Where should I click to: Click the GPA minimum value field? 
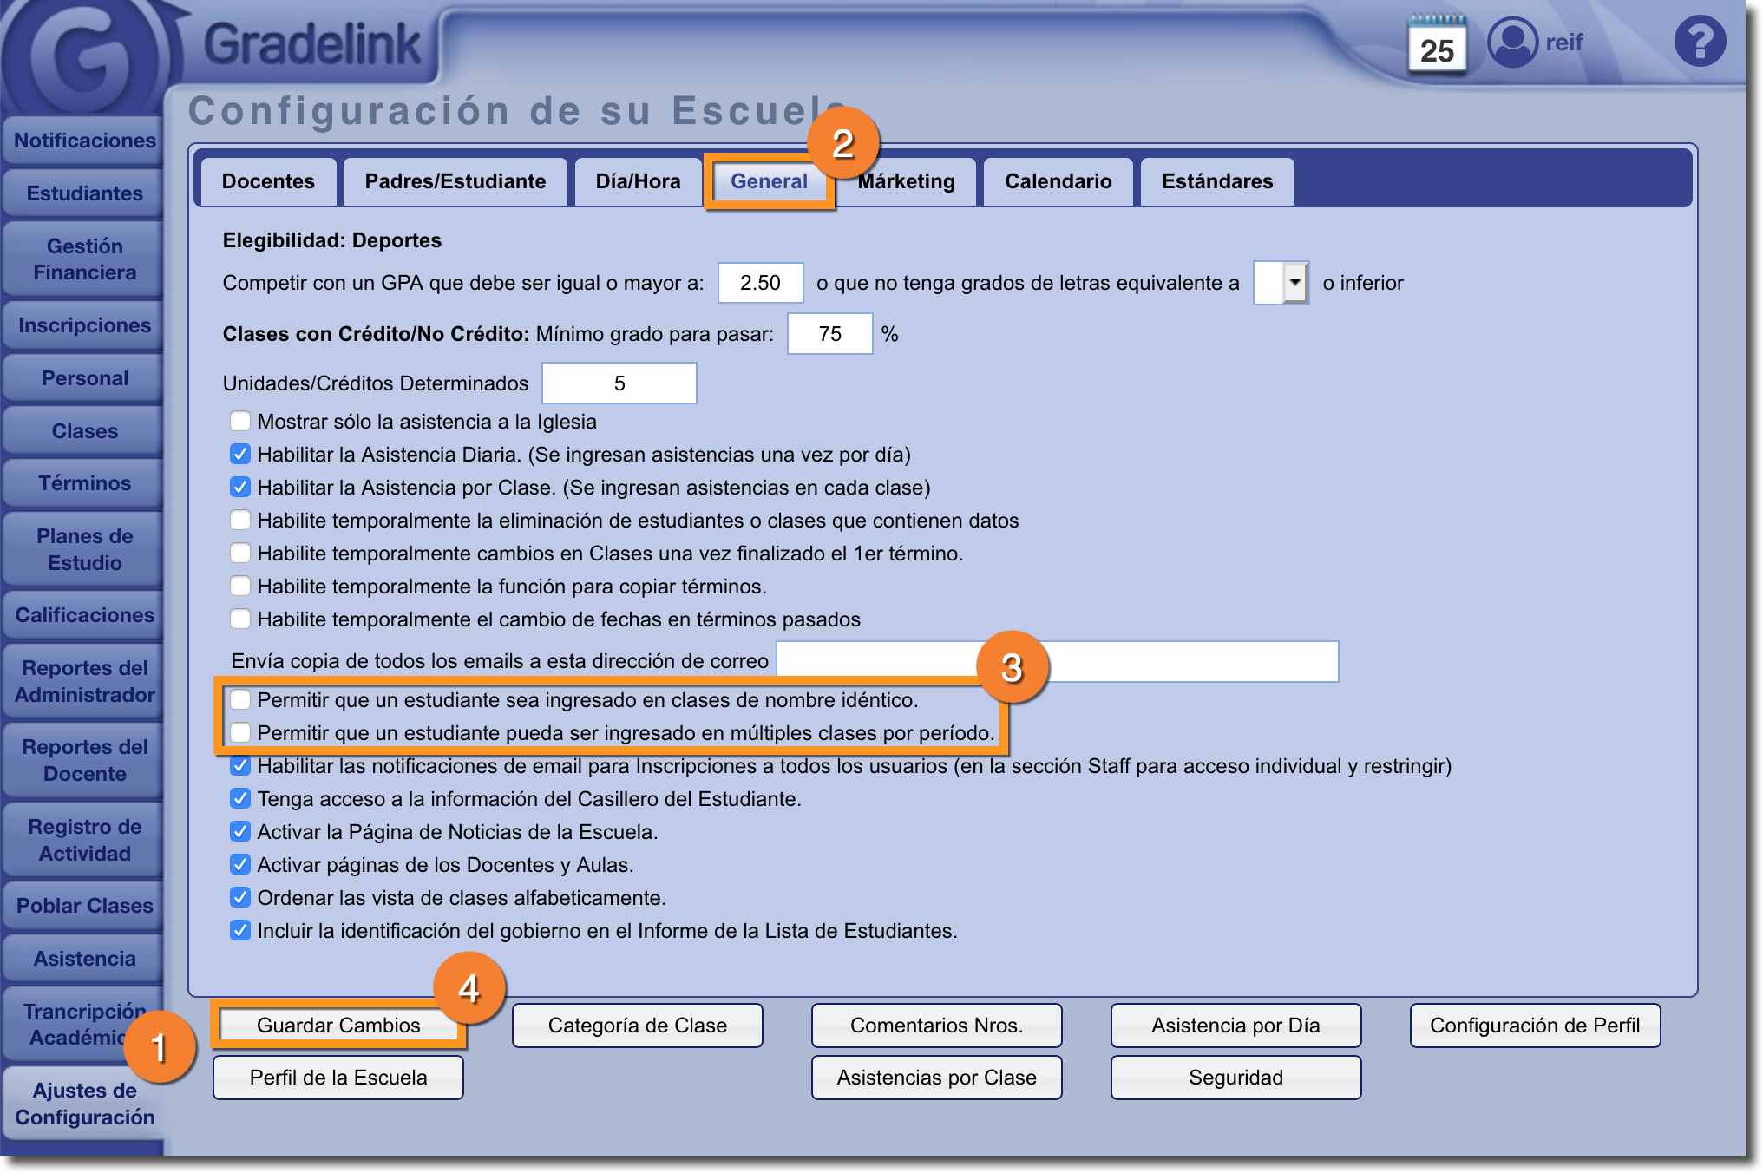[760, 283]
